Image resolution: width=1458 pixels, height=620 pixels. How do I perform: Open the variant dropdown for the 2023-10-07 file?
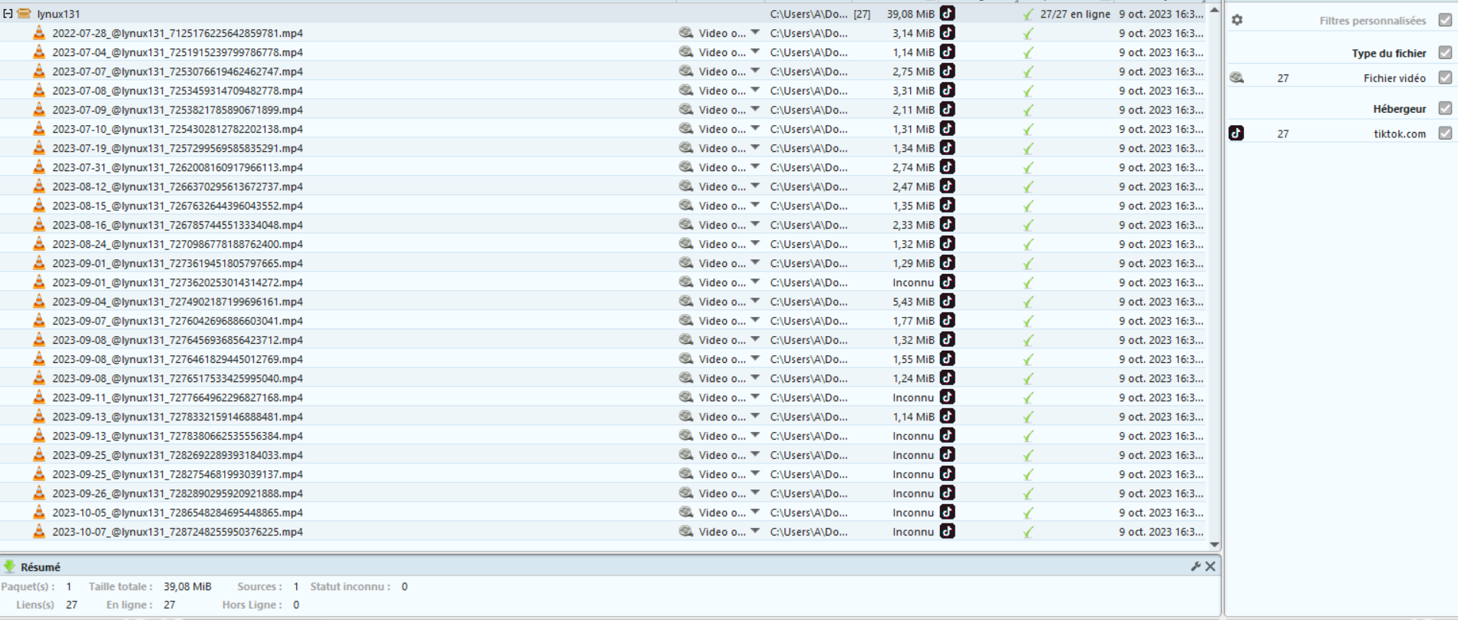[x=755, y=531]
